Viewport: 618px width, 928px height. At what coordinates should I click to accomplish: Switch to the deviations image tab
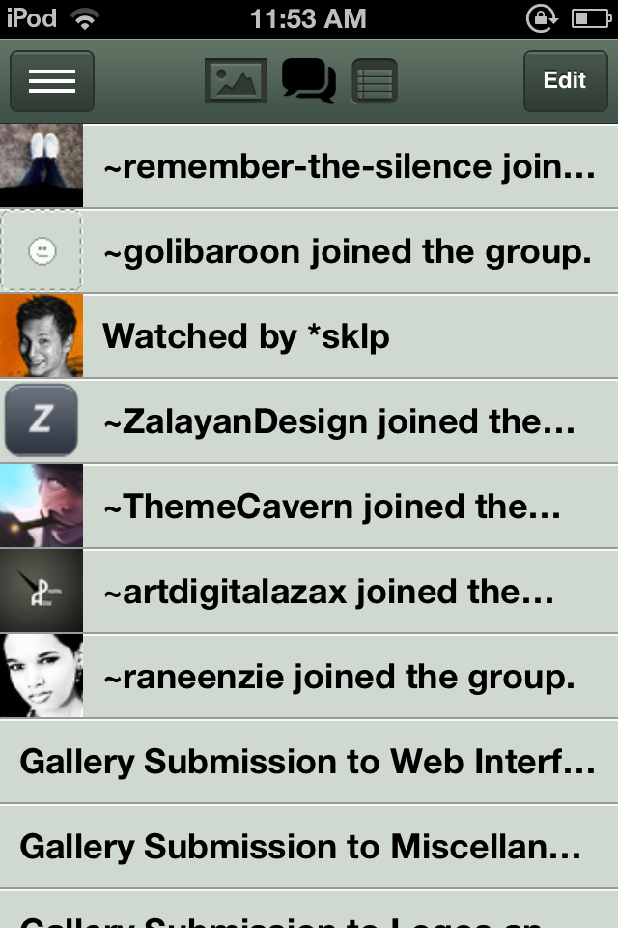coord(236,81)
